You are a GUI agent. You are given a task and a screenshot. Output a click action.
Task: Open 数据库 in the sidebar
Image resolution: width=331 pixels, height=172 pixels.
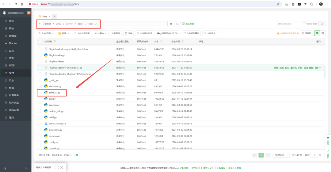pyautogui.click(x=13, y=36)
